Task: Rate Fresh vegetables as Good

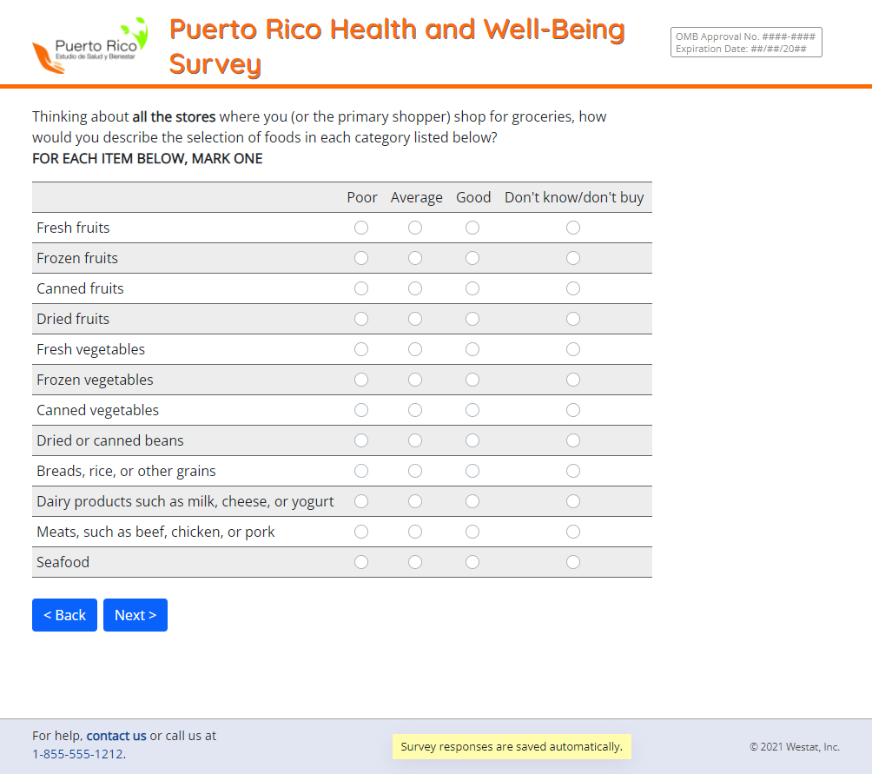Action: [472, 349]
